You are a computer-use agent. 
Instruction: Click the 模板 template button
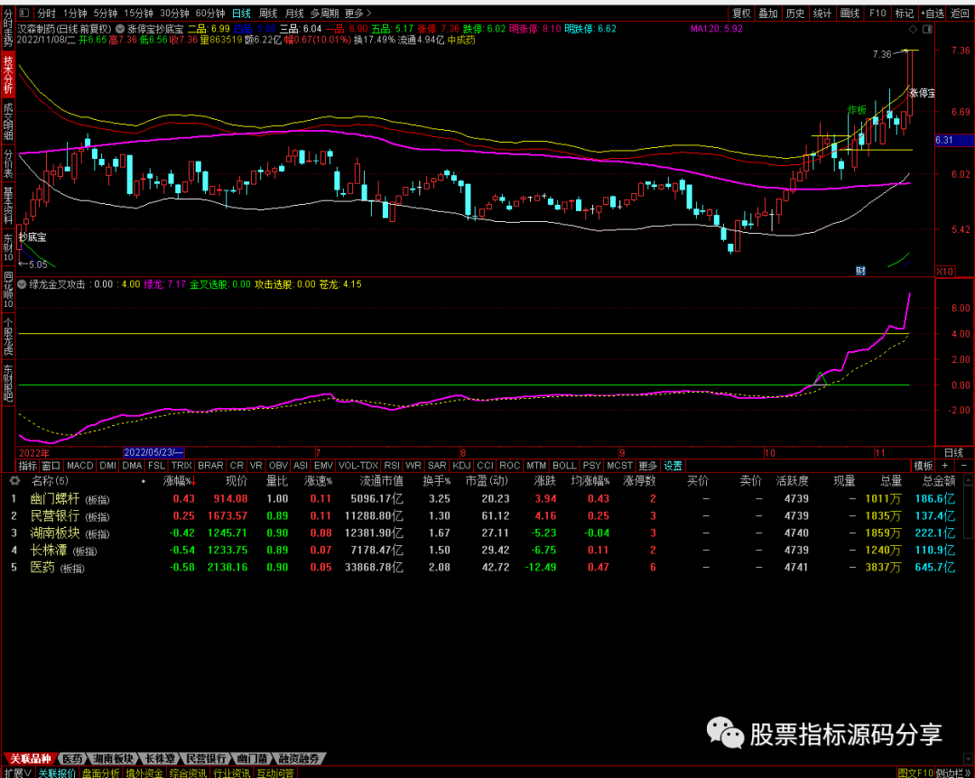pos(923,465)
